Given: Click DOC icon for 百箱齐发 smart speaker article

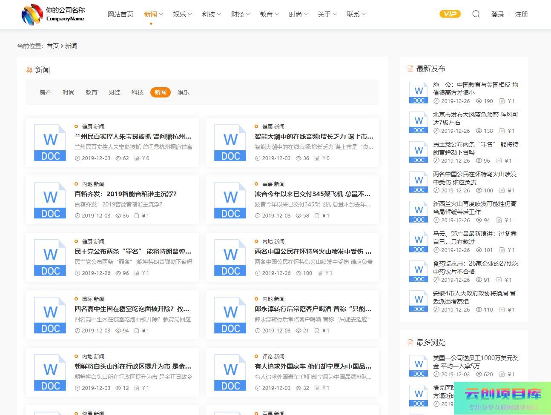Looking at the screenshot, I should pyautogui.click(x=50, y=200).
